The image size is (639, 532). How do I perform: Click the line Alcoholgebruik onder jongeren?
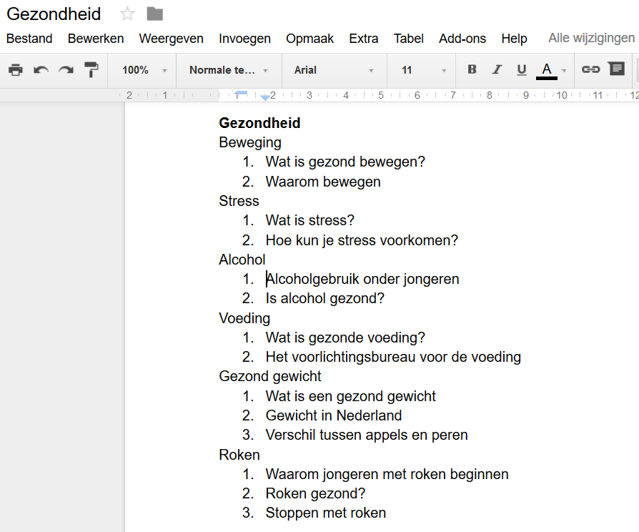[362, 280]
